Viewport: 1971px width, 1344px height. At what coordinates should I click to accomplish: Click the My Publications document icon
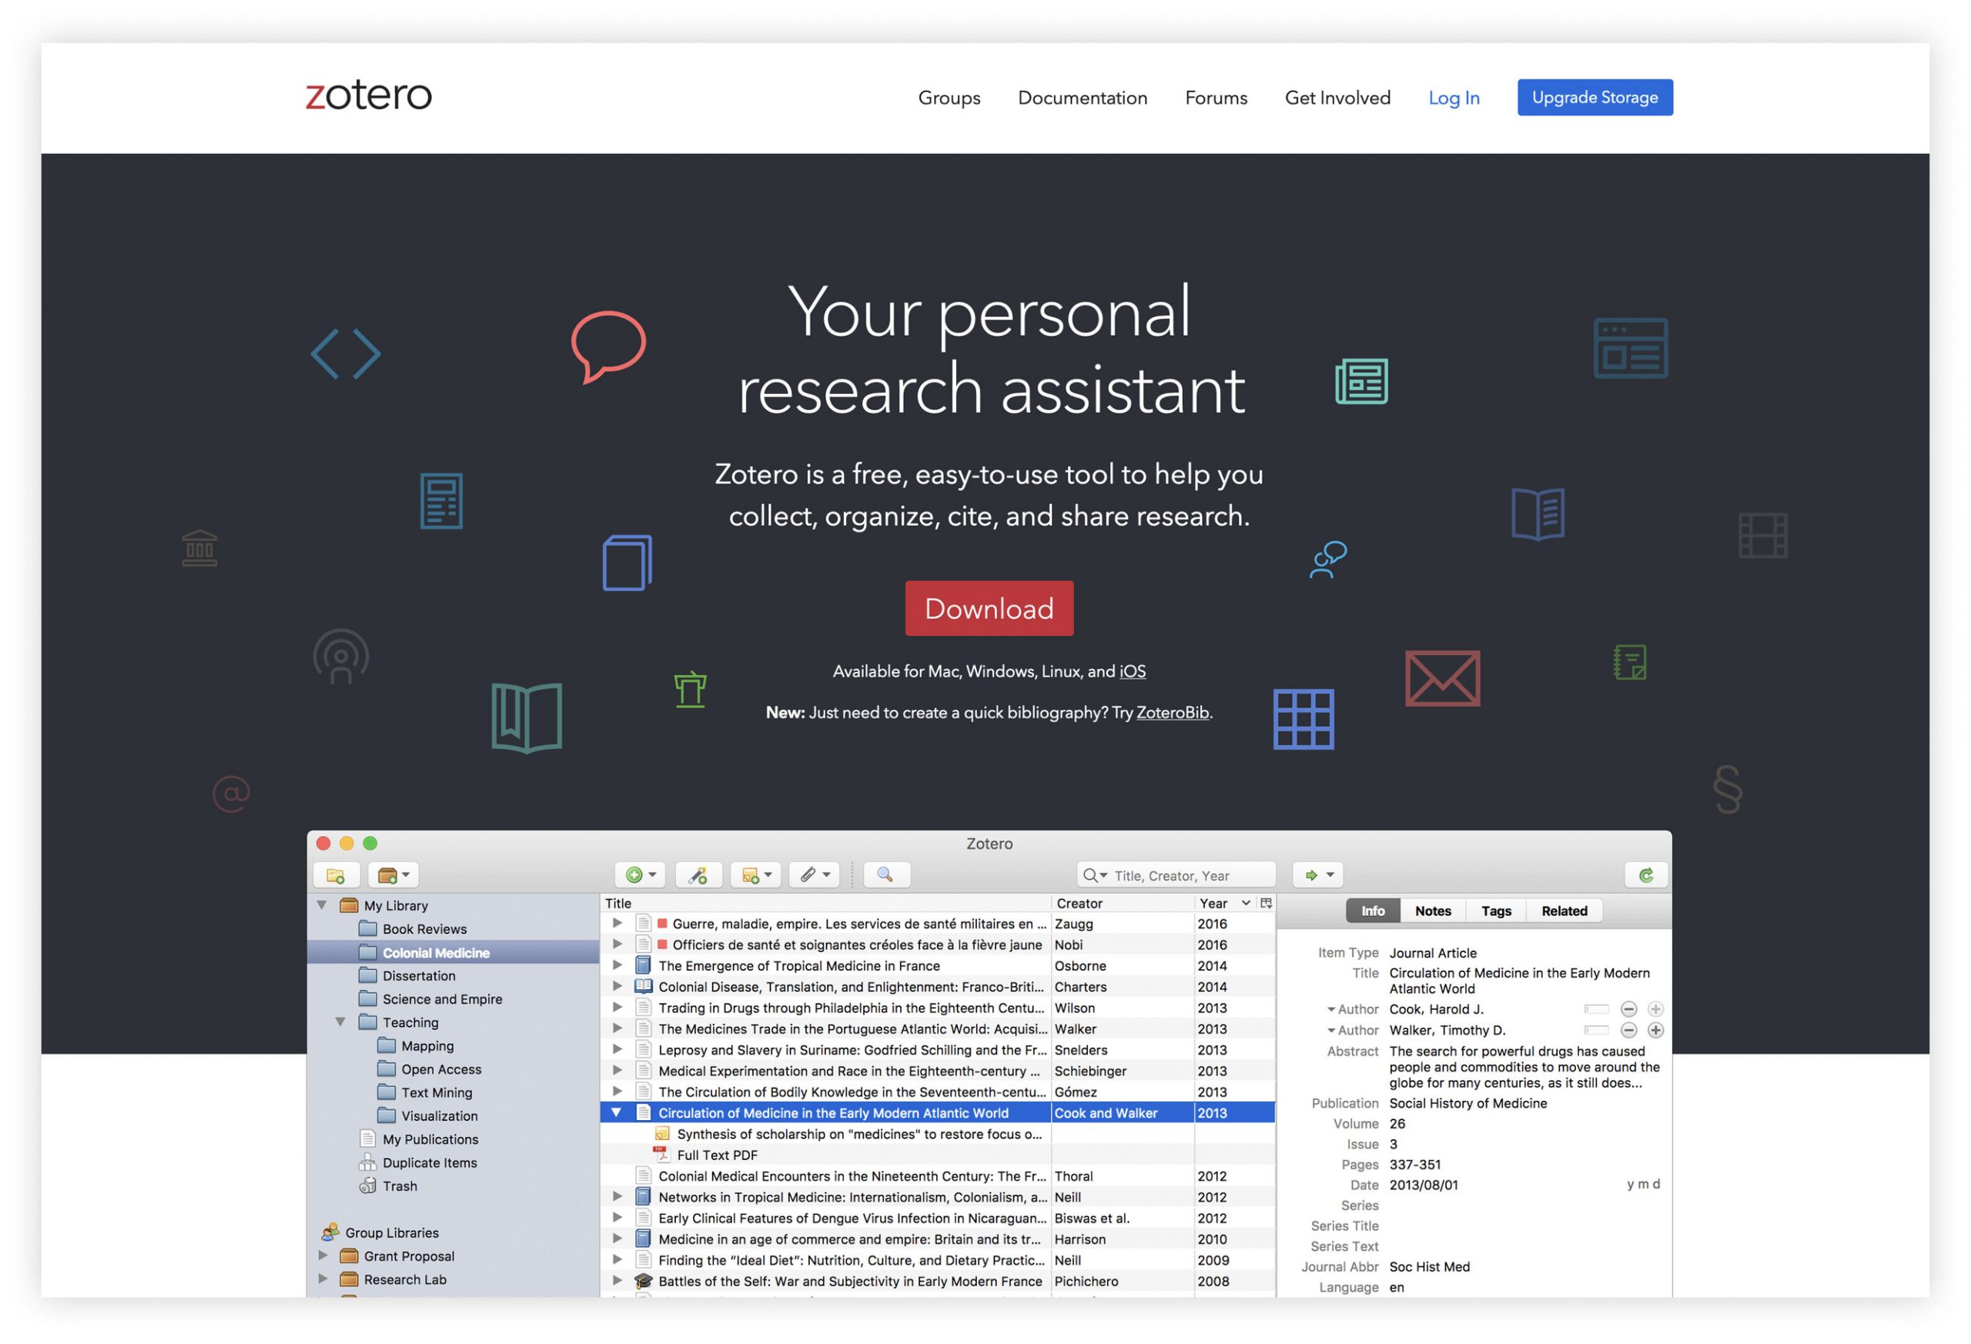click(x=367, y=1138)
